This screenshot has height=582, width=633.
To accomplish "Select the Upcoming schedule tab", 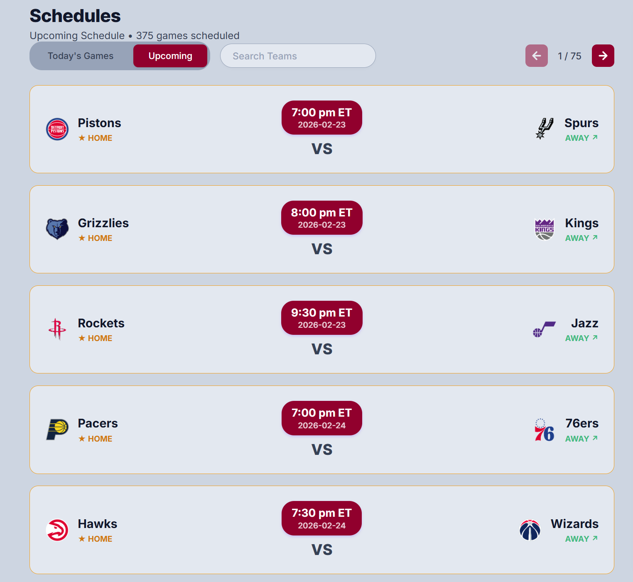I will [x=170, y=56].
